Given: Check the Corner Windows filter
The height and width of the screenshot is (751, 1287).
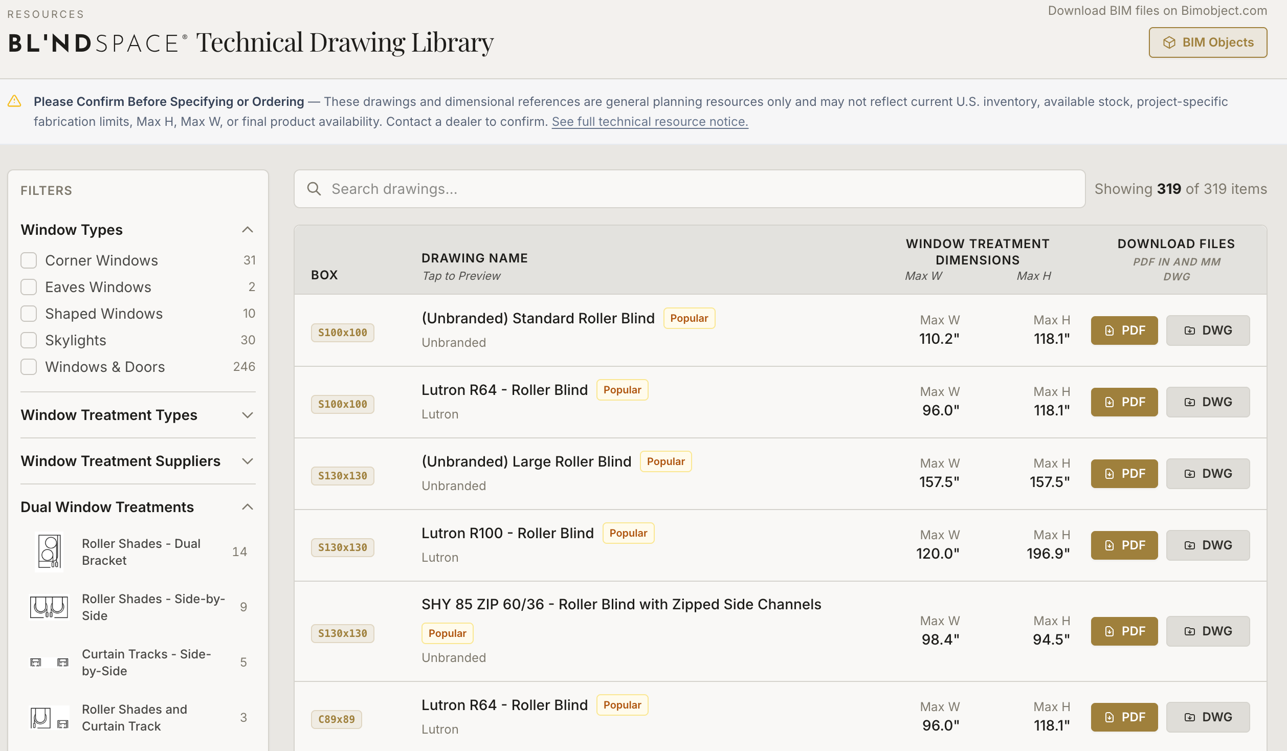Looking at the screenshot, I should click(x=29, y=260).
